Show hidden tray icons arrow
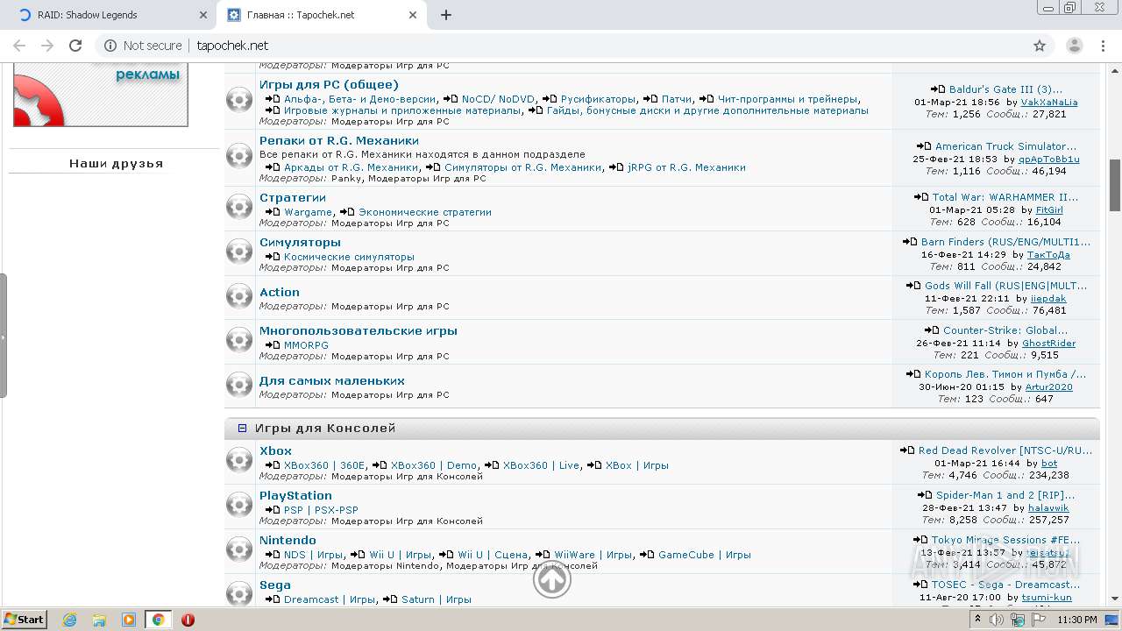This screenshot has width=1122, height=631. 976,620
